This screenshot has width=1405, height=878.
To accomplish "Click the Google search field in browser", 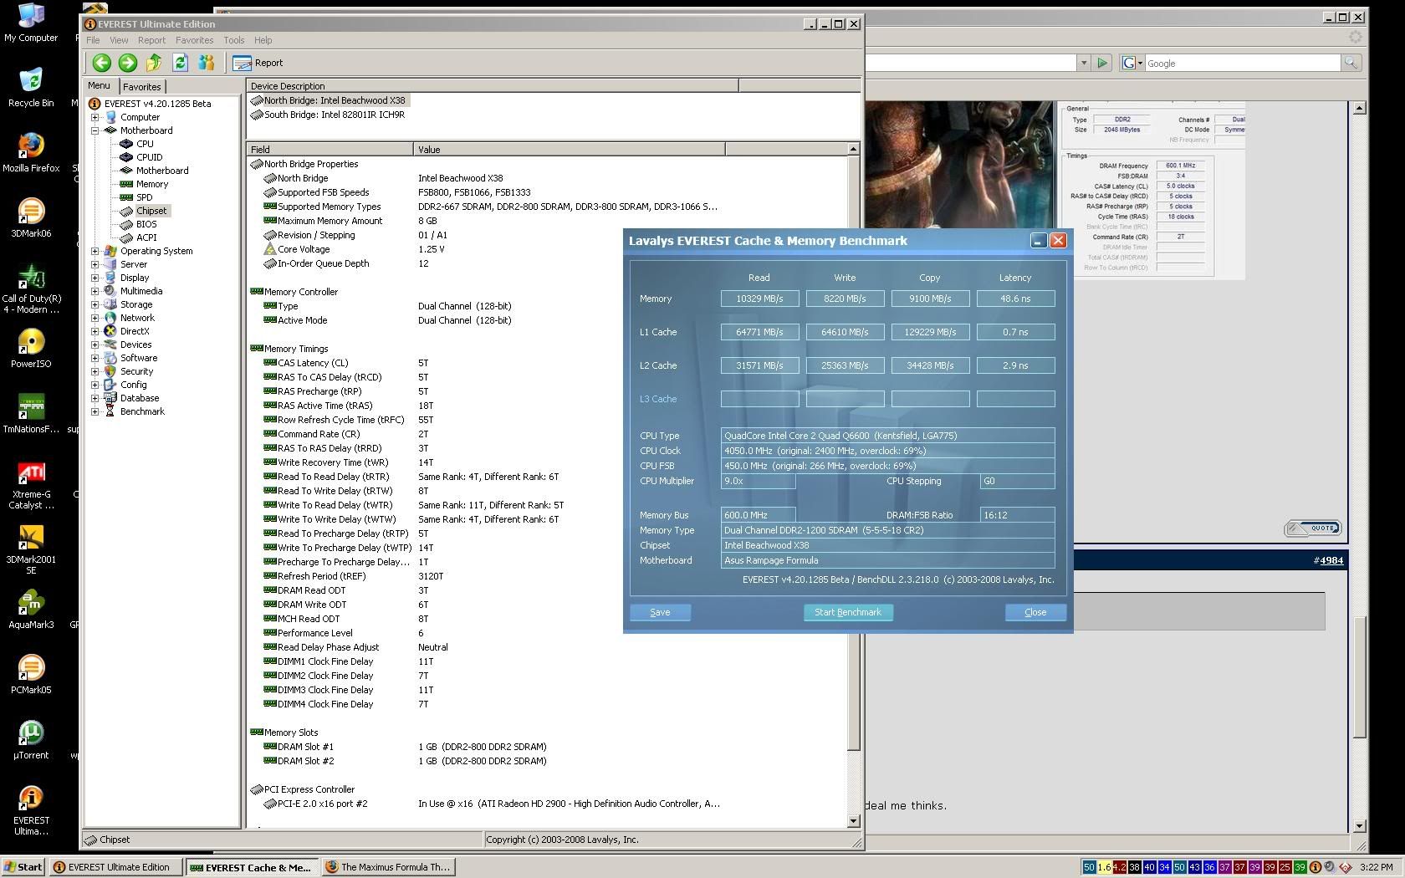I will (x=1242, y=63).
